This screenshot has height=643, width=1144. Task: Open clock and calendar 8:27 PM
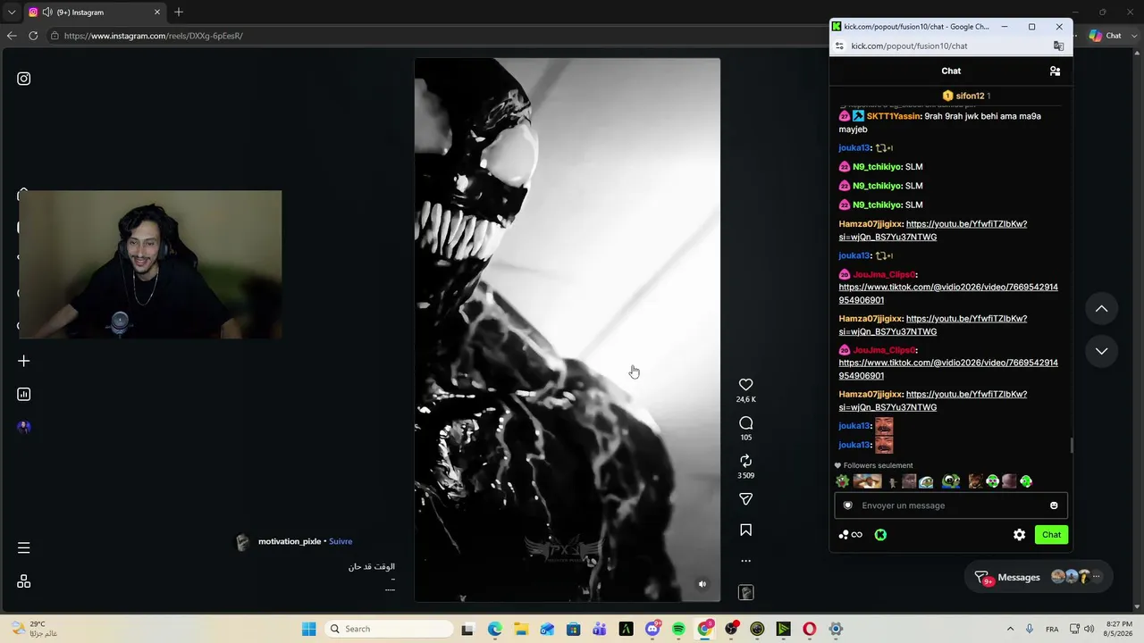click(1120, 629)
